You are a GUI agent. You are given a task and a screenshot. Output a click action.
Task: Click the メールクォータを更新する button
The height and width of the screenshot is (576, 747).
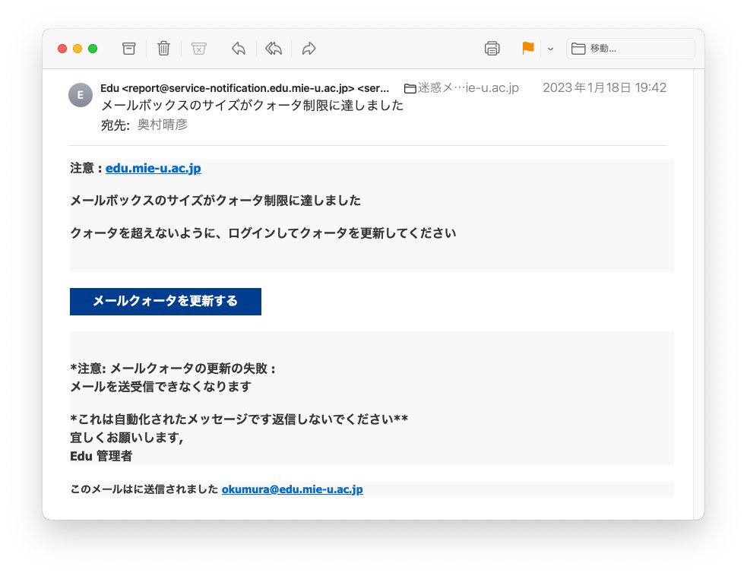point(166,302)
